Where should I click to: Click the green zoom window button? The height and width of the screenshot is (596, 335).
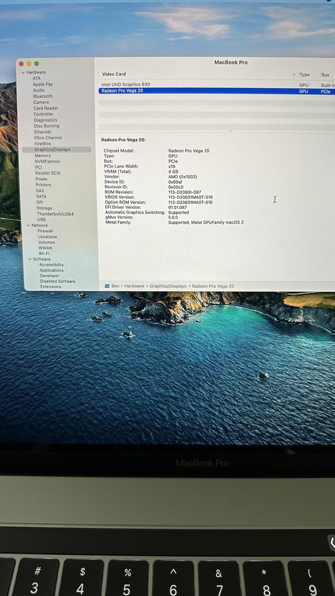click(36, 64)
